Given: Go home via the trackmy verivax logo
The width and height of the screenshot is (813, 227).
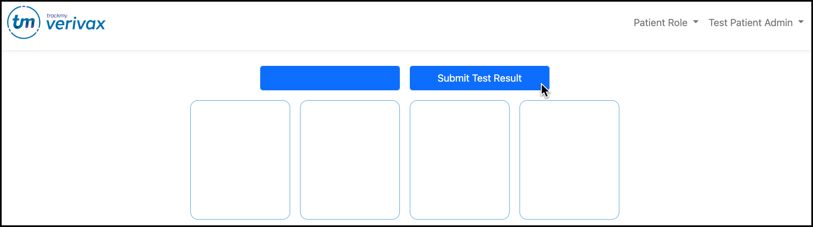Looking at the screenshot, I should click(x=57, y=23).
